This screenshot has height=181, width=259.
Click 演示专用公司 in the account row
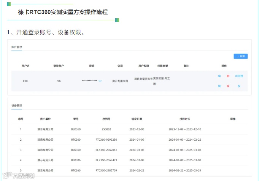[120, 81]
